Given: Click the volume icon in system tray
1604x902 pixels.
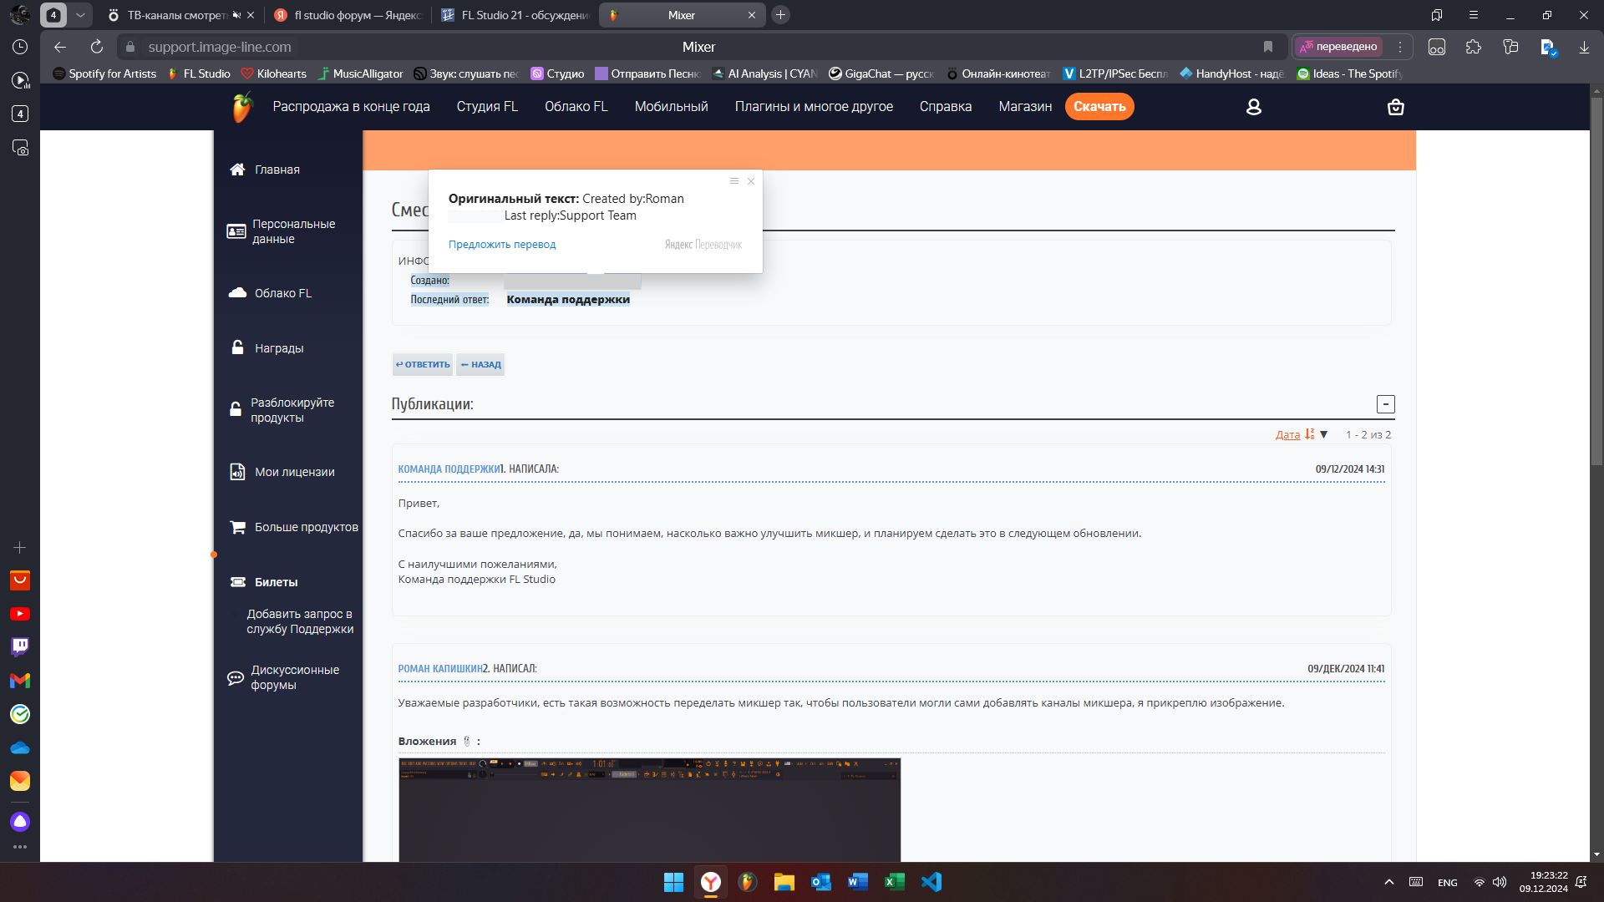Looking at the screenshot, I should tap(1500, 882).
